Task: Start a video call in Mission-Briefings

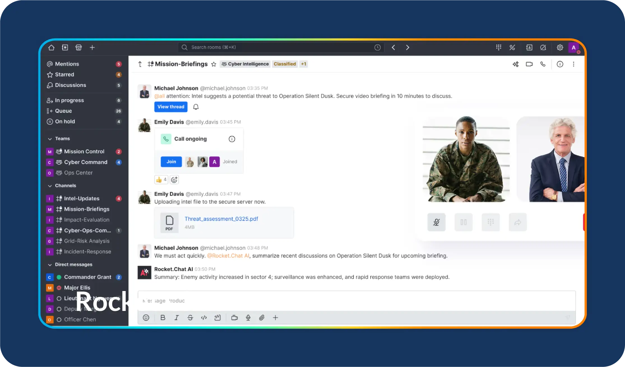Action: click(529, 64)
